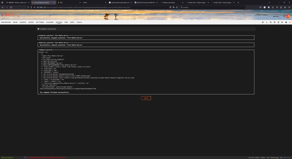The width and height of the screenshot is (292, 159).
Task: Open the browser downloads icon
Action: [273, 8]
